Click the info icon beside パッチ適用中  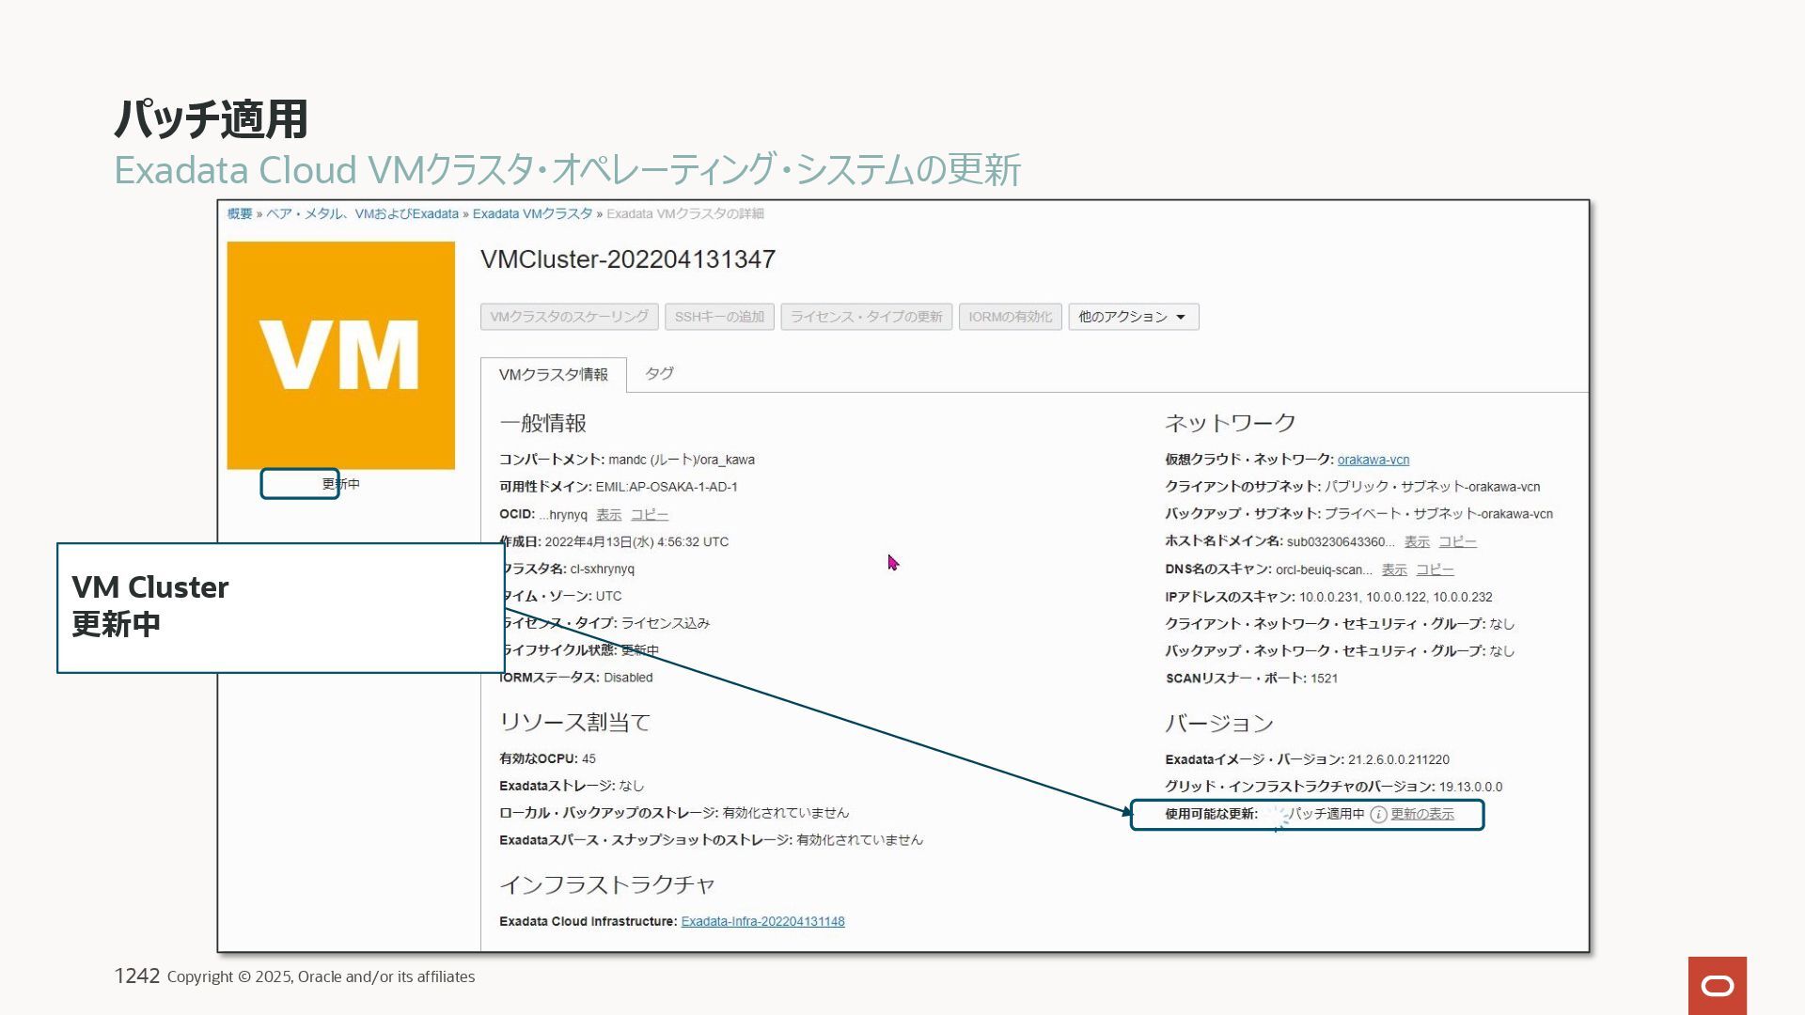[1378, 815]
